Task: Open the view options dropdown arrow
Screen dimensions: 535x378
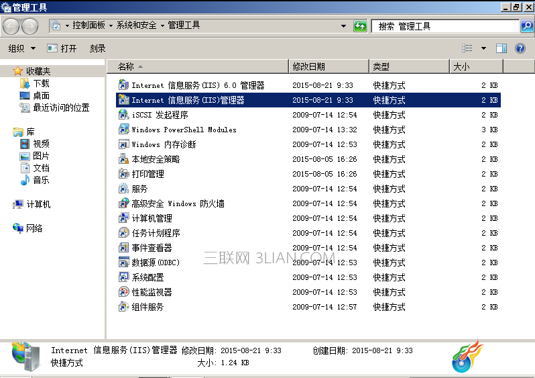Action: click(x=483, y=48)
